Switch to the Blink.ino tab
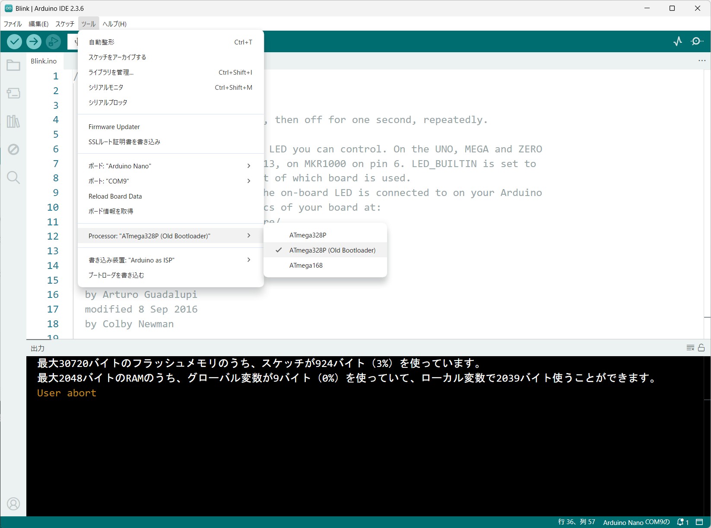The image size is (711, 528). click(x=44, y=61)
